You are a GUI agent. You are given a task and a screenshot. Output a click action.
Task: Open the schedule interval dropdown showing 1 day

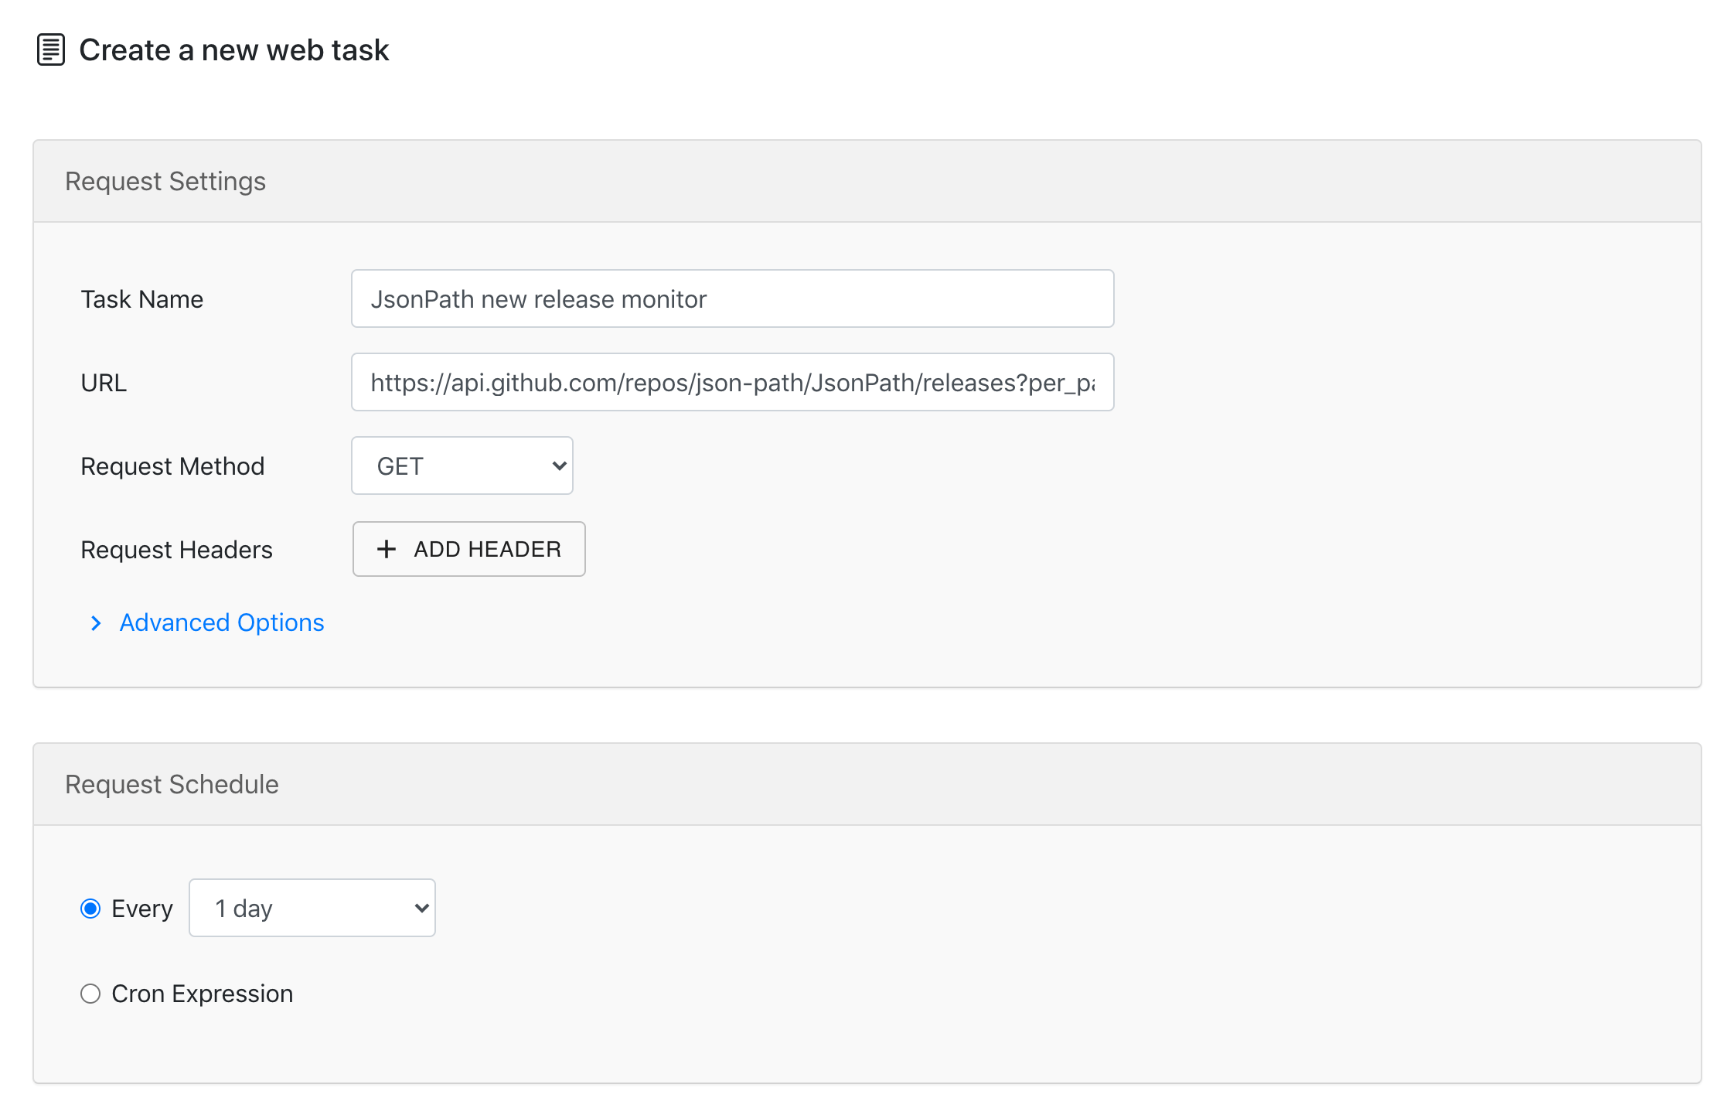(312, 908)
